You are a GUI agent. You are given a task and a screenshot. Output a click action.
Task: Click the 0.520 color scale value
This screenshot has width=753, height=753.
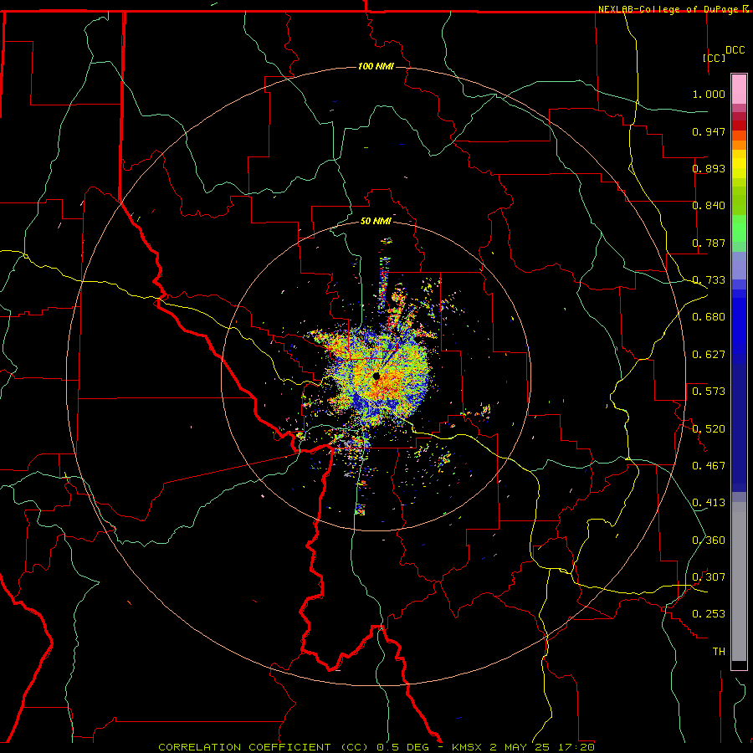tap(709, 429)
